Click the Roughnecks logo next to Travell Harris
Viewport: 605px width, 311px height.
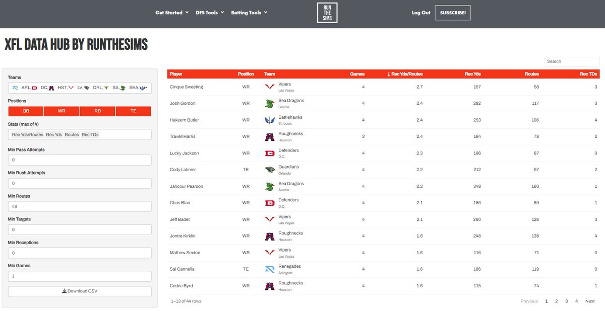click(269, 136)
